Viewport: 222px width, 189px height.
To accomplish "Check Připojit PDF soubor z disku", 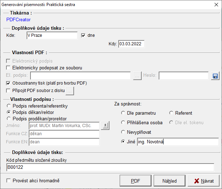I will [9, 91].
